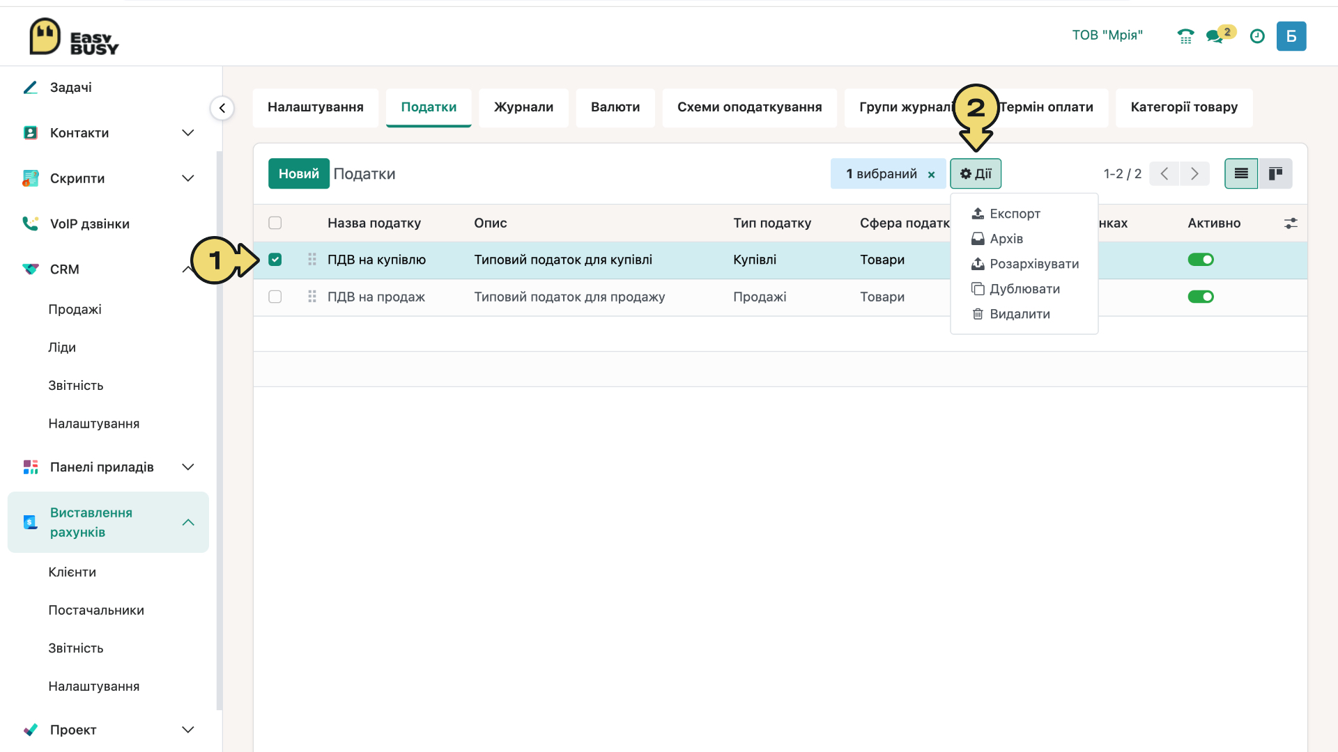This screenshot has width=1338, height=752.
Task: Sort by Тип податку column header
Action: point(772,223)
